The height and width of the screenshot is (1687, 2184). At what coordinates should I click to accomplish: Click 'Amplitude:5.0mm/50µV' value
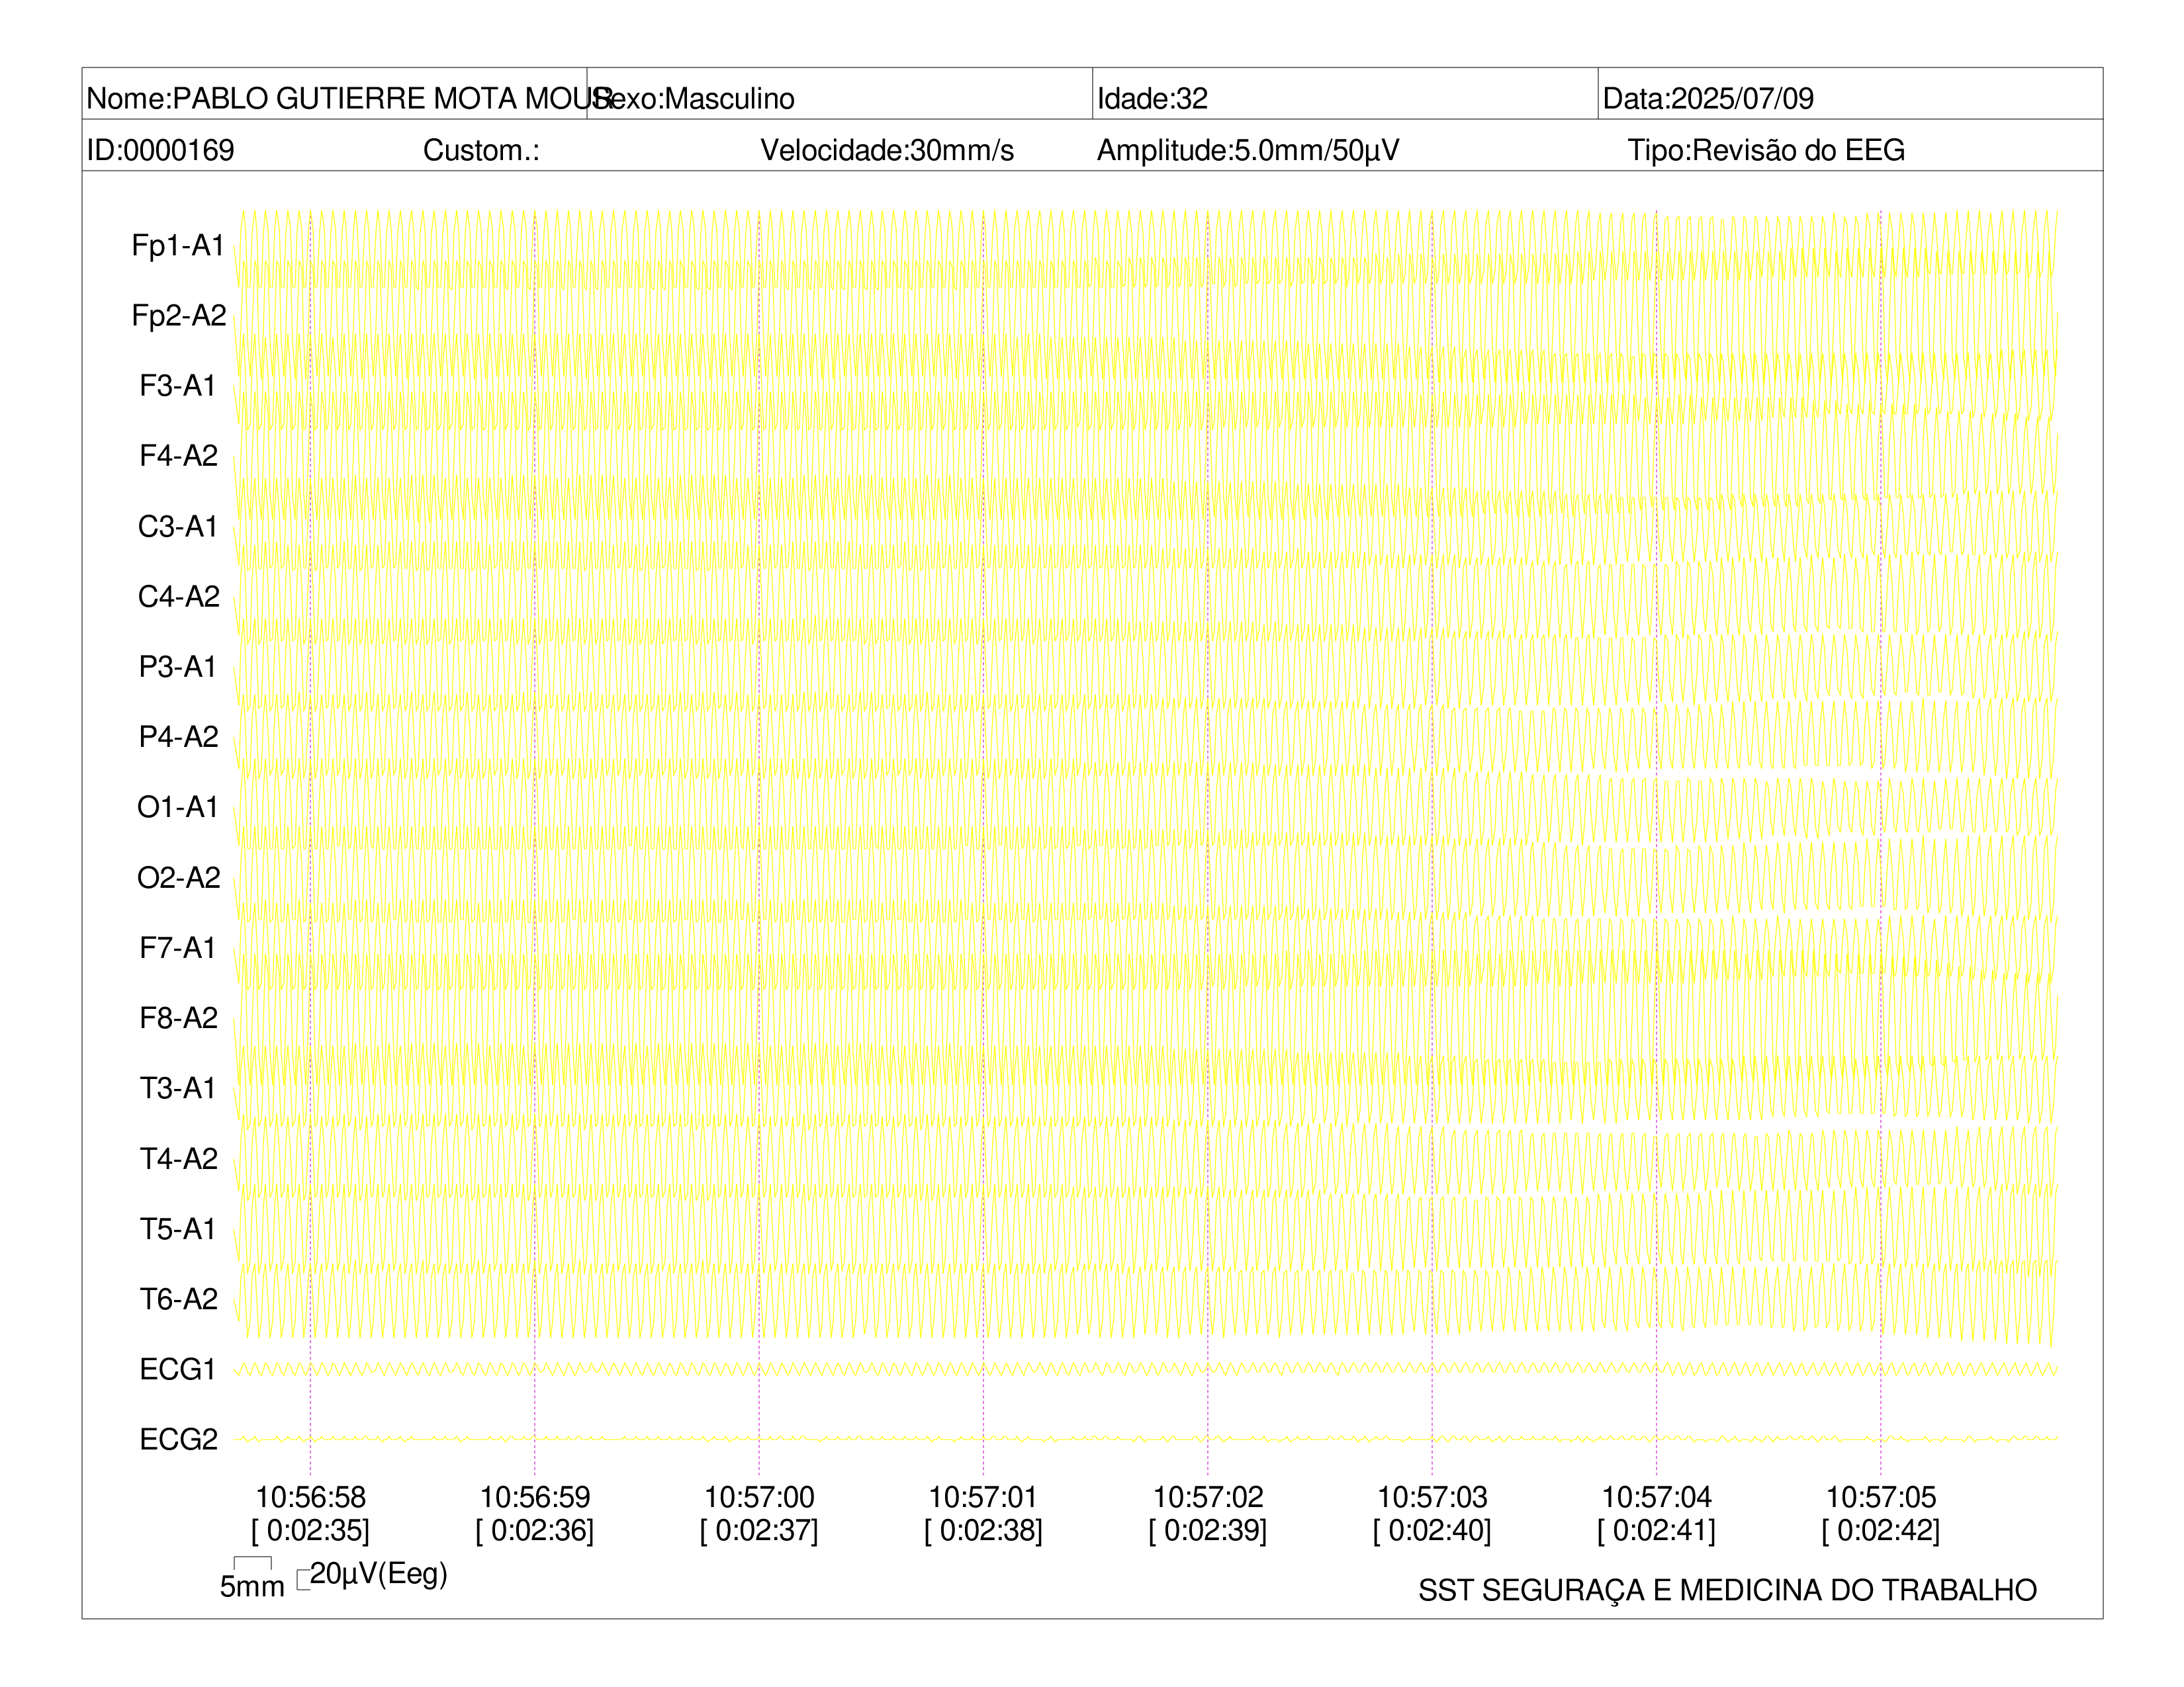point(1248,150)
